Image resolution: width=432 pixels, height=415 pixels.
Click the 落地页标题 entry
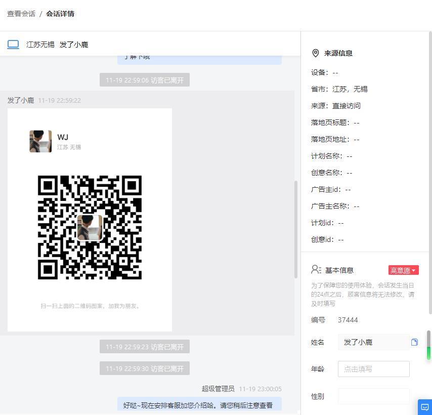[335, 122]
